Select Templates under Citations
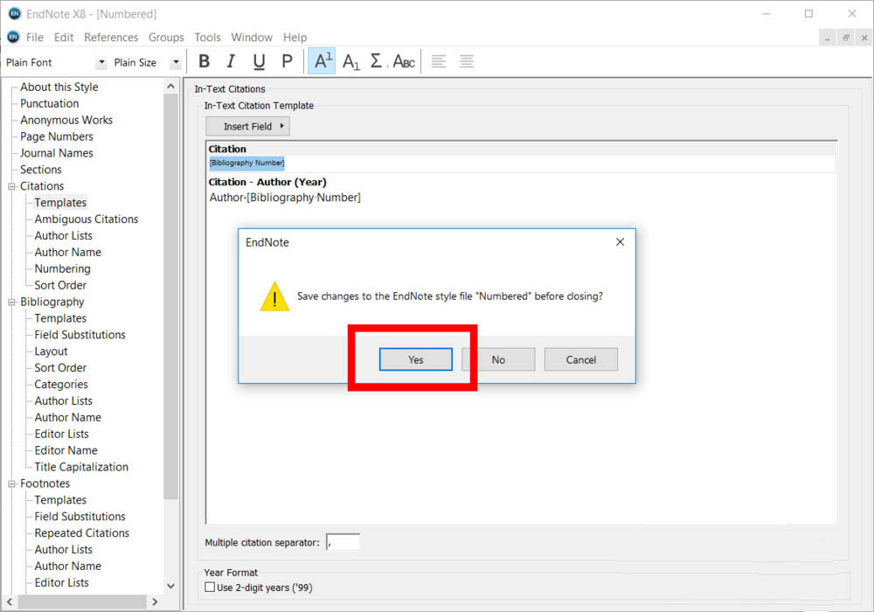The height and width of the screenshot is (612, 874). [x=60, y=203]
